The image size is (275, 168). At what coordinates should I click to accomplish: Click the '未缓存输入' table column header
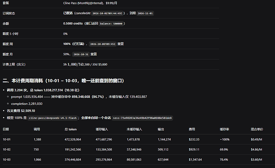(134, 129)
